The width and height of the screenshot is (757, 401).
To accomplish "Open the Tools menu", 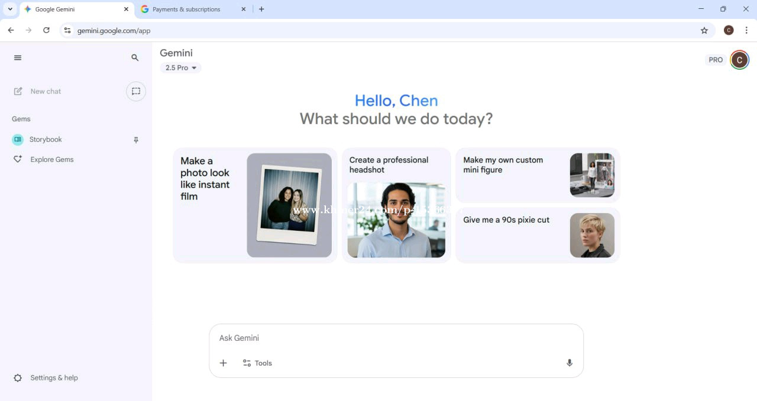I will tap(257, 363).
